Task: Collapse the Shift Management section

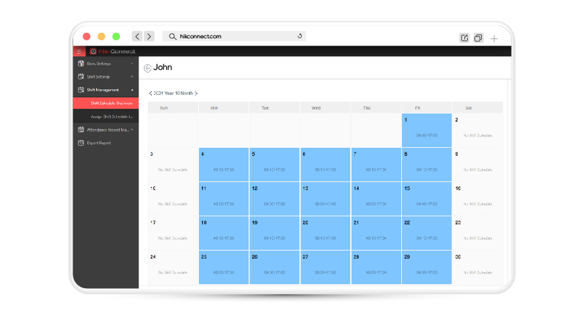Action: click(132, 90)
